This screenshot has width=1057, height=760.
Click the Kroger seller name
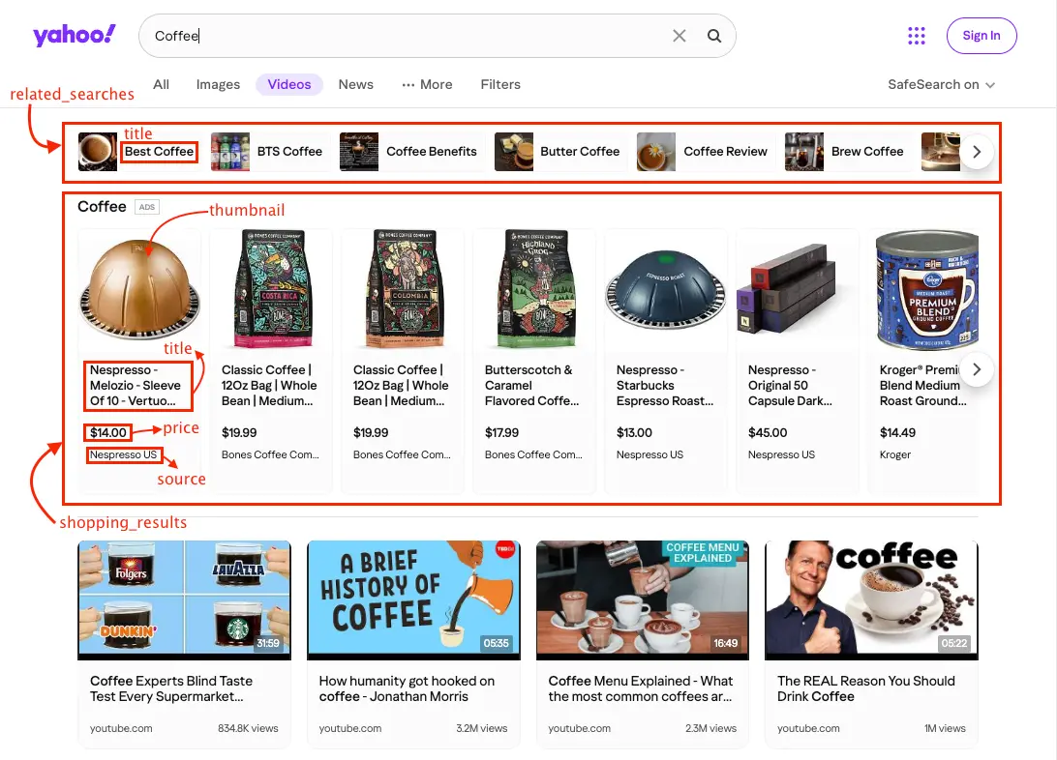pos(895,454)
